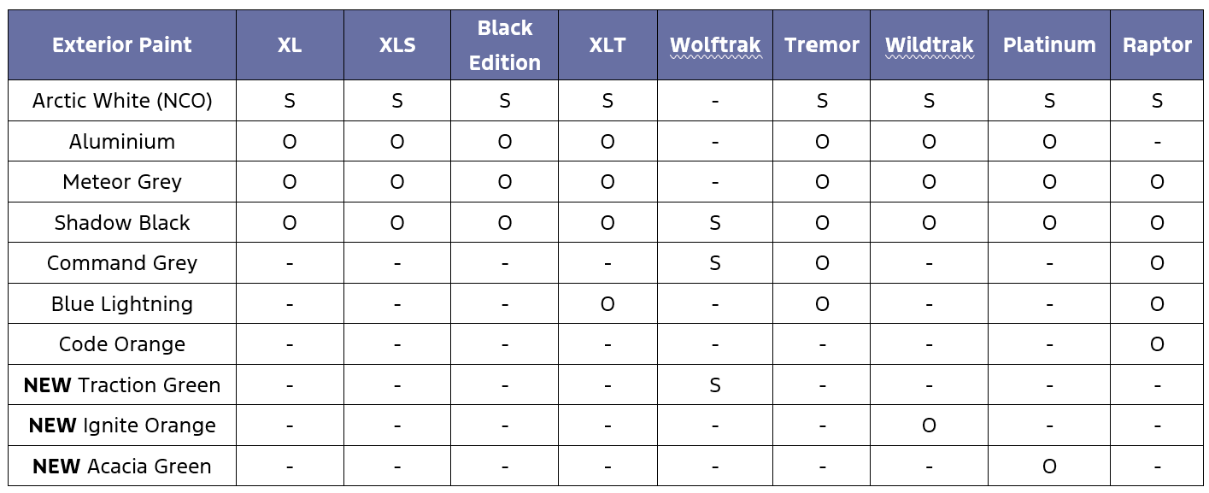Image resolution: width=1209 pixels, height=493 pixels.
Task: Select the NEW Ignite Orange row label
Action: [122, 426]
